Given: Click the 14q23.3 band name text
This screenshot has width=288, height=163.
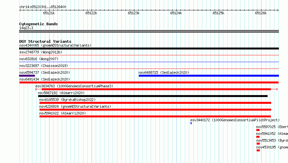Looking at the screenshot, I should [26, 28].
